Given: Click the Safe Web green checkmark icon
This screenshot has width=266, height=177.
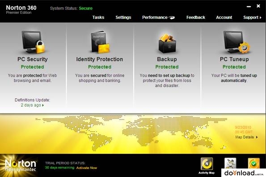Looking at the screenshot, I should (x=254, y=163).
